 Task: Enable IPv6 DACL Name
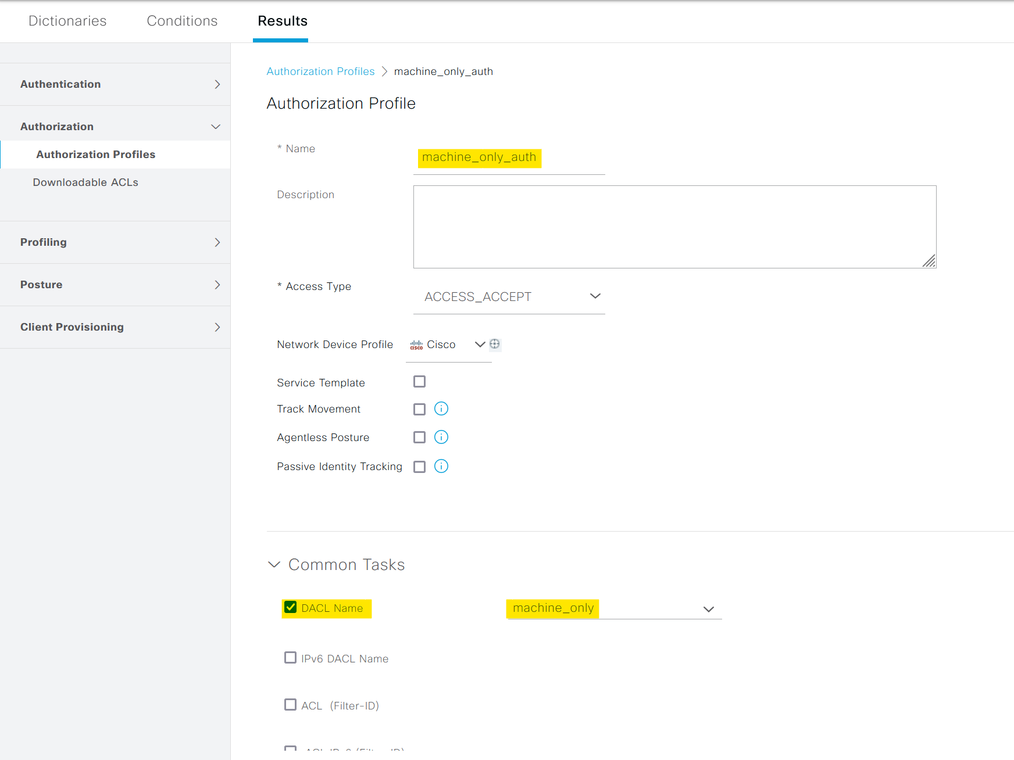pos(291,657)
